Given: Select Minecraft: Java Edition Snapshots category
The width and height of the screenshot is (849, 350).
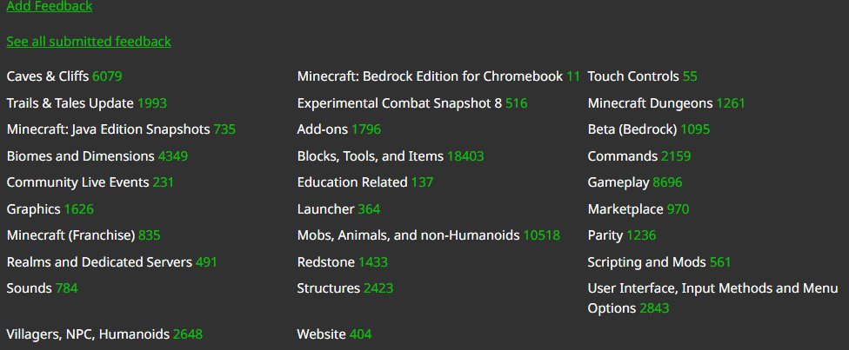Looking at the screenshot, I should (108, 129).
